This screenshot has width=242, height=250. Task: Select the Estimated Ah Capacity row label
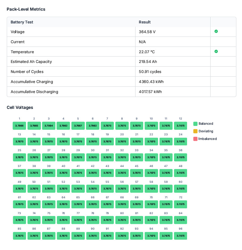click(31, 62)
